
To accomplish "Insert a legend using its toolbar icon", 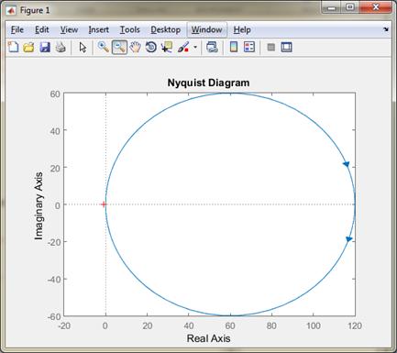I will coord(249,47).
